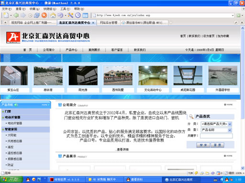Click the magic wand tool icon
The image size is (245, 183).
pos(70,15)
